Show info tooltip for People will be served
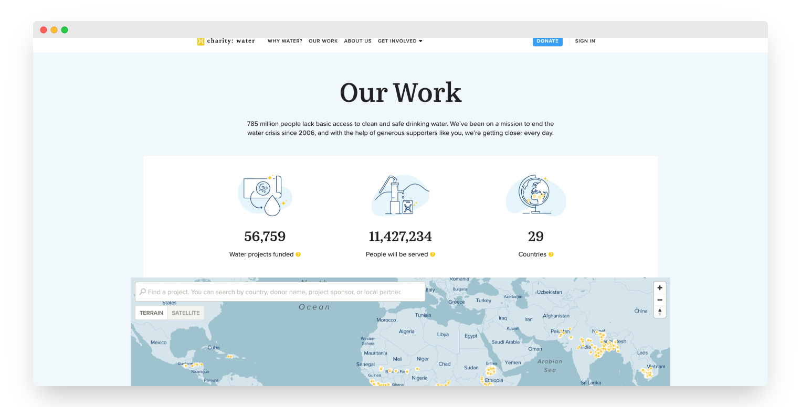The width and height of the screenshot is (801, 407). pyautogui.click(x=433, y=254)
